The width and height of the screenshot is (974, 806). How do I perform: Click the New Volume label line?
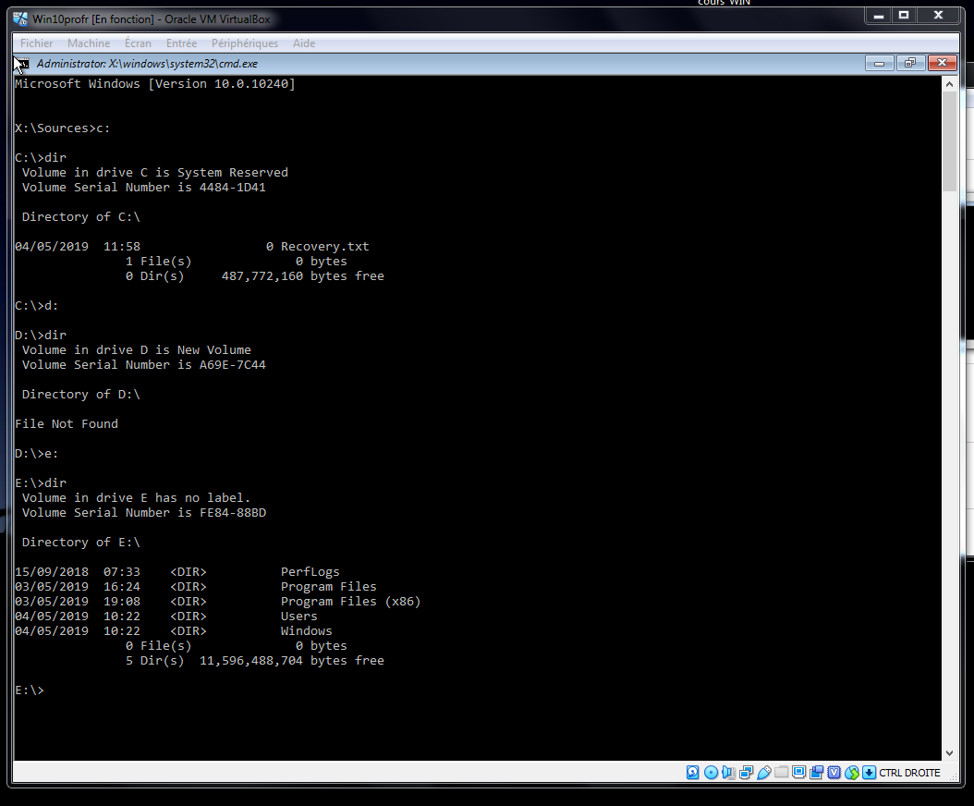[x=137, y=350]
